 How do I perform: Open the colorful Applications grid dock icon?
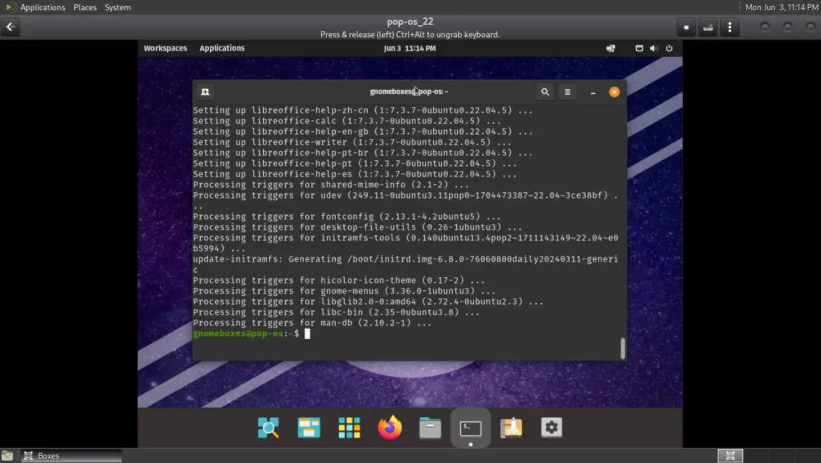pyautogui.click(x=349, y=428)
